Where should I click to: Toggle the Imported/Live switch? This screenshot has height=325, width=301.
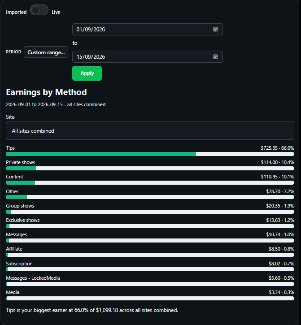tap(39, 10)
